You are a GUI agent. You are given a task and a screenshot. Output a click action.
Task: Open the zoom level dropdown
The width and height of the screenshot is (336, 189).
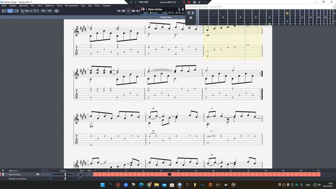point(28,10)
